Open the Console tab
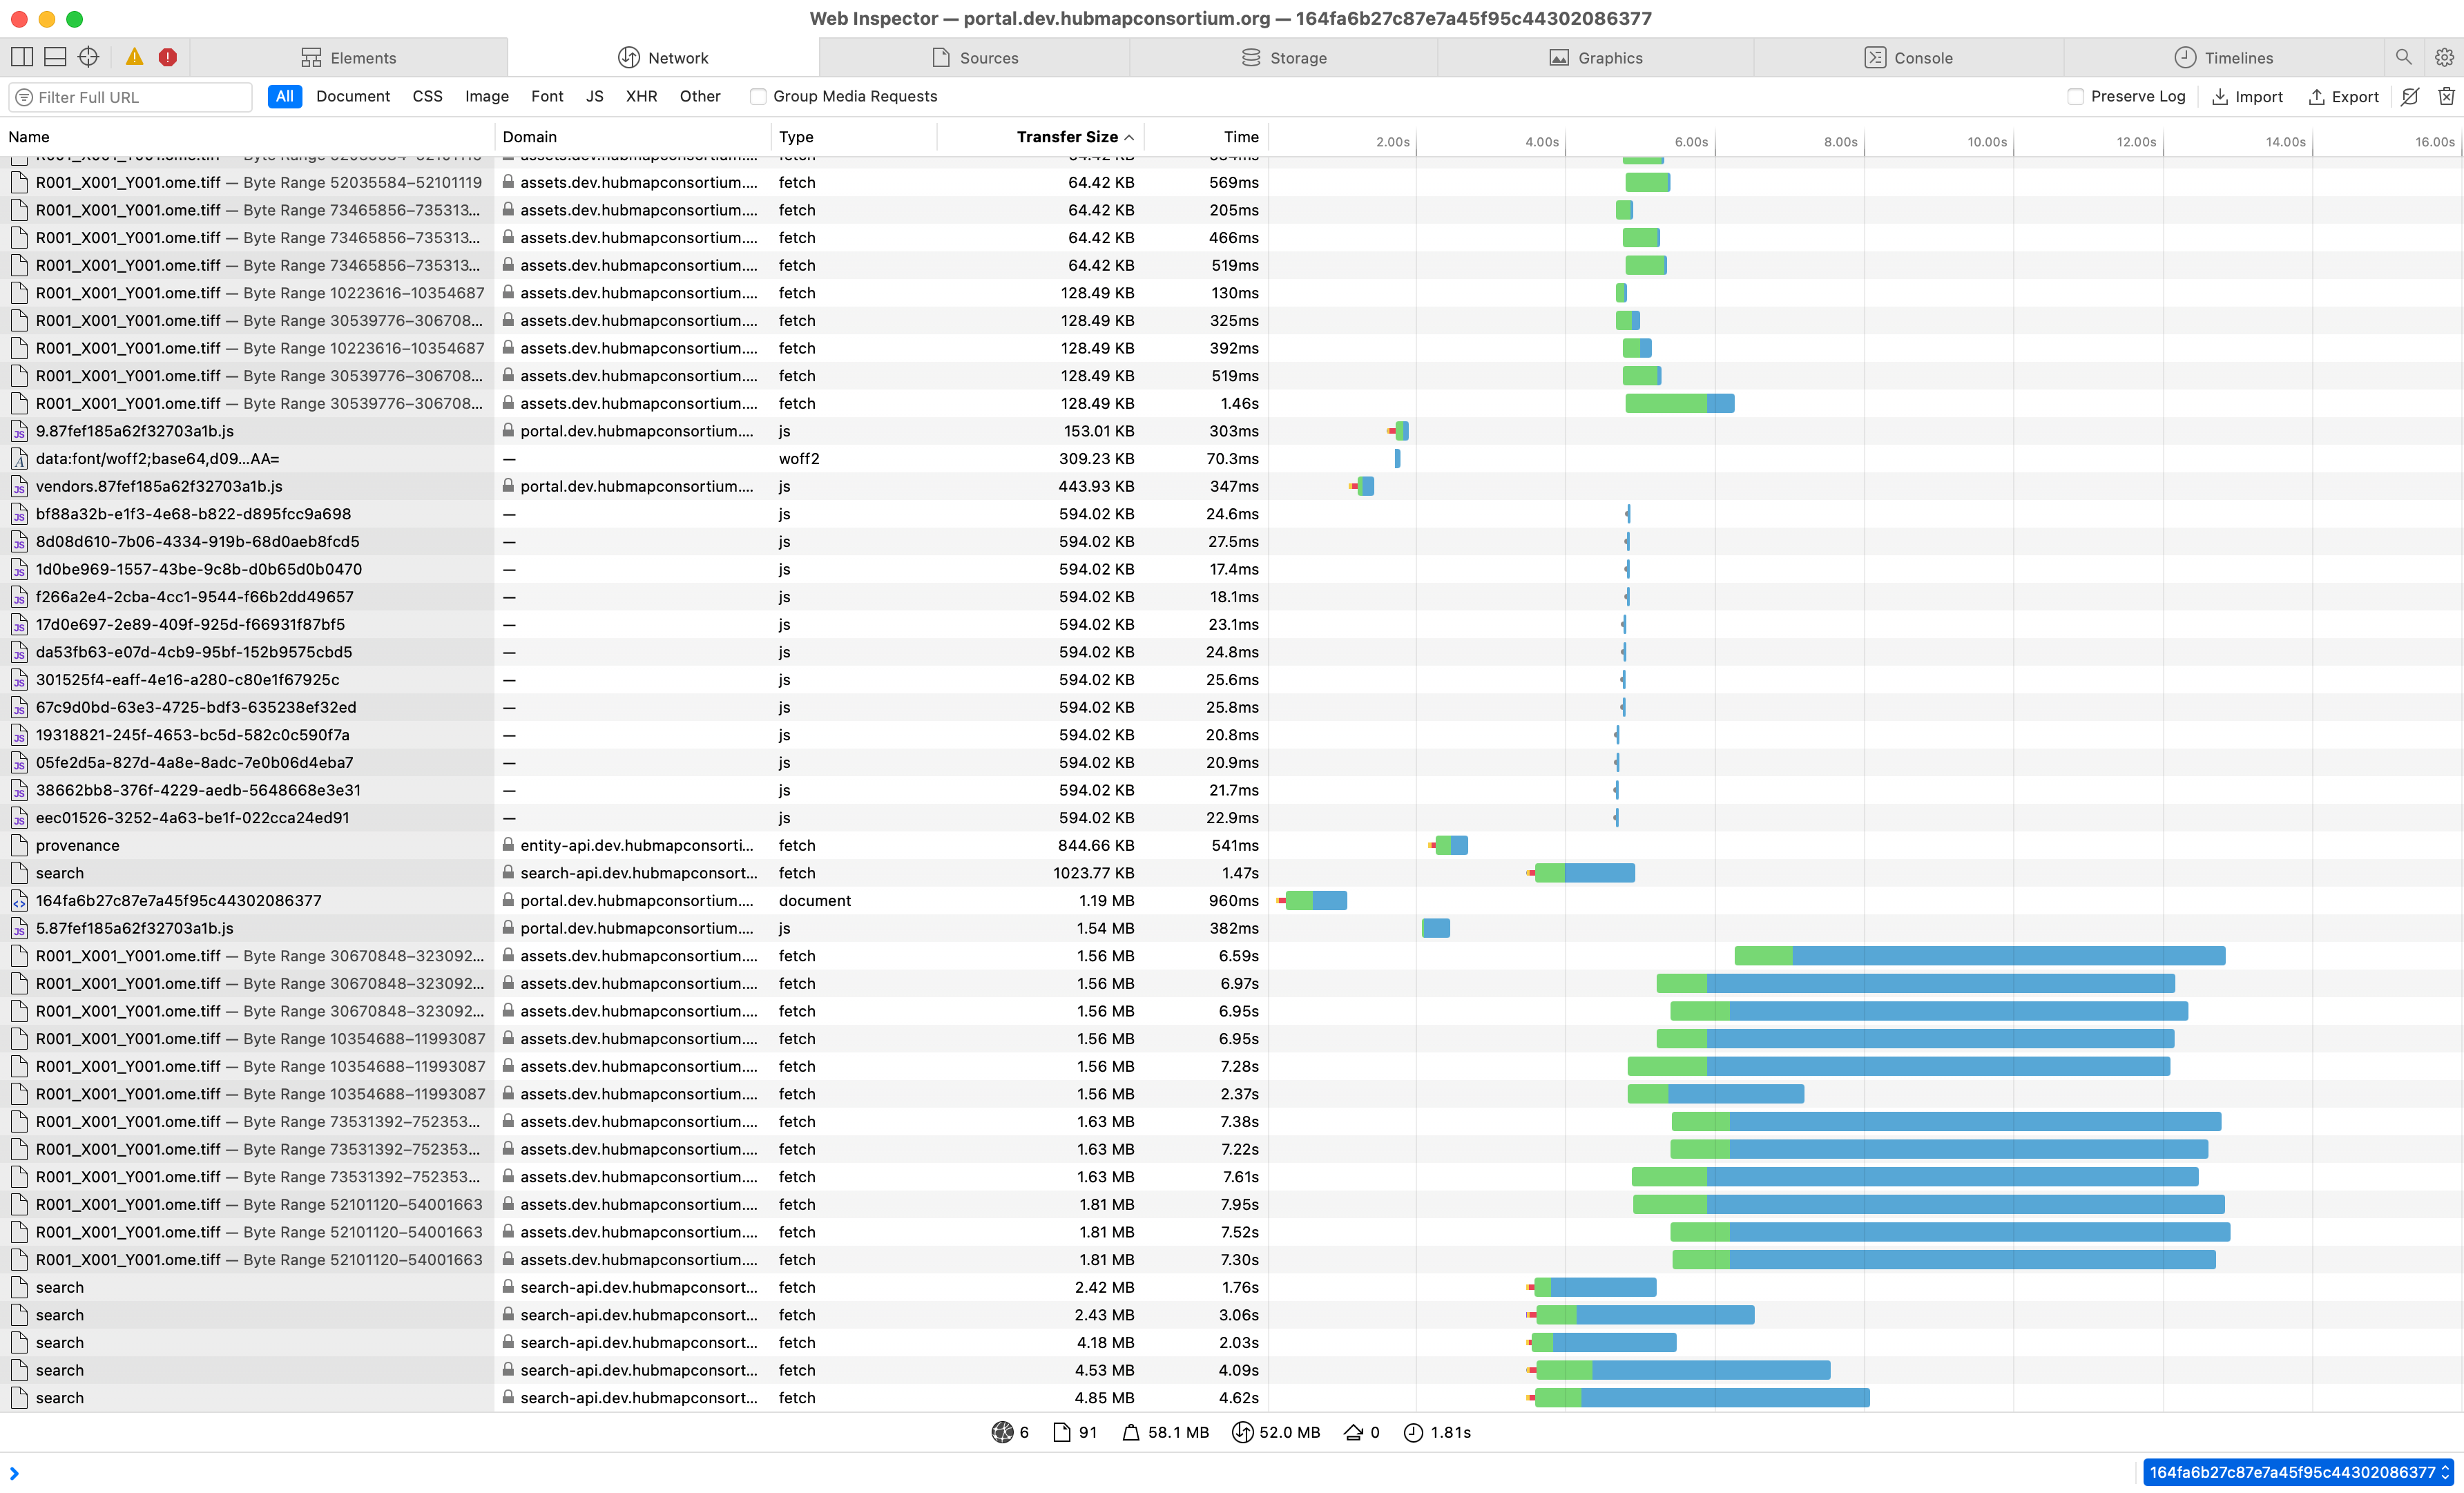 [x=1910, y=57]
